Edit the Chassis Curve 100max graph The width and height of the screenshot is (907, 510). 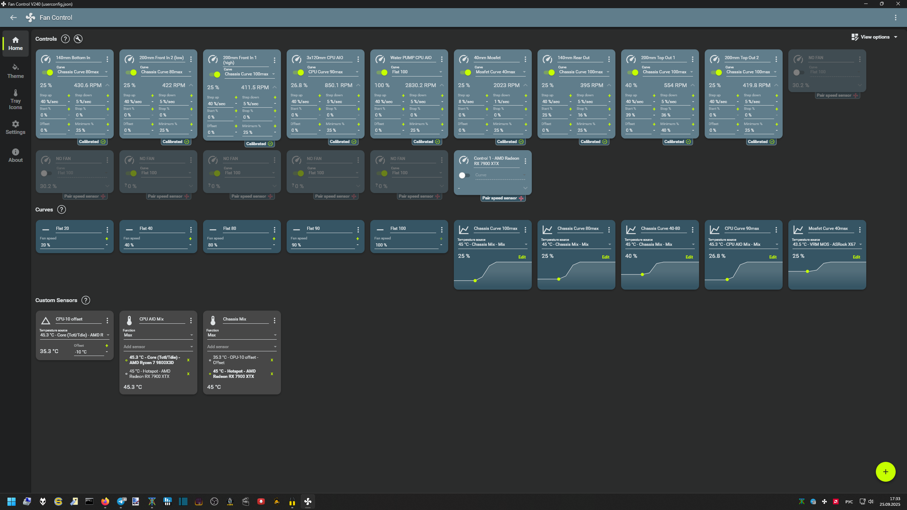pyautogui.click(x=522, y=257)
